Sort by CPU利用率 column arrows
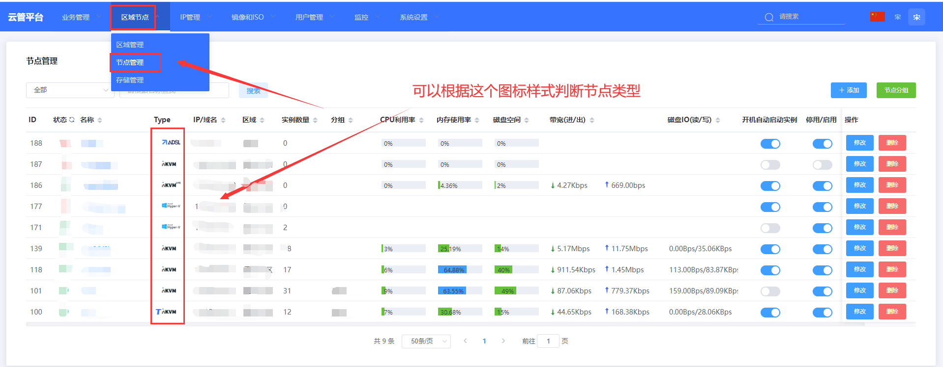 pos(421,120)
